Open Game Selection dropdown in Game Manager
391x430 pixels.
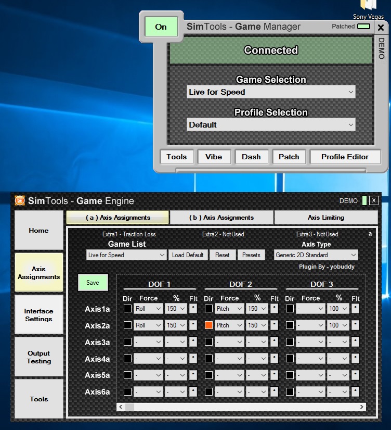coord(271,92)
